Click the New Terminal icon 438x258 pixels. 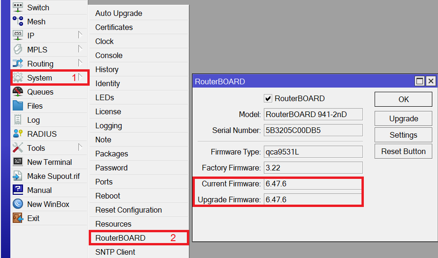tap(18, 162)
